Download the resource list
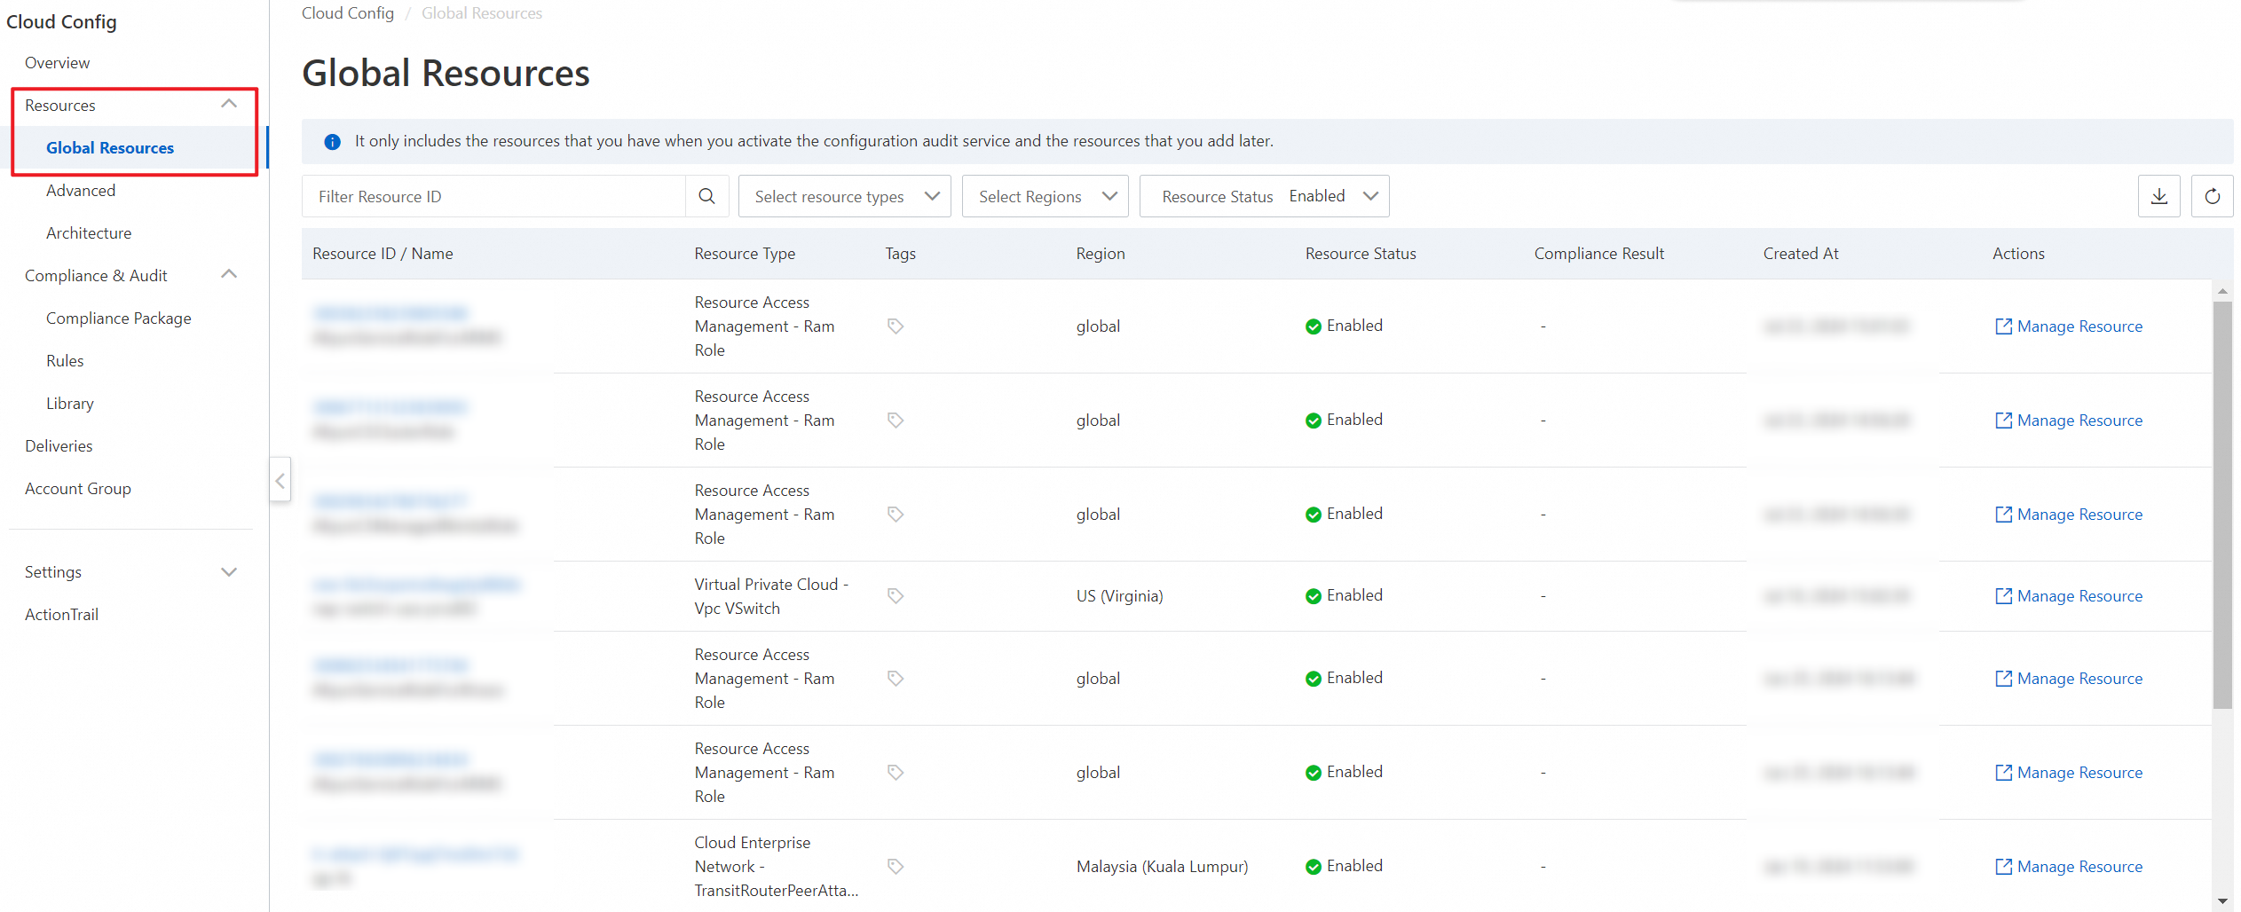 2158,196
